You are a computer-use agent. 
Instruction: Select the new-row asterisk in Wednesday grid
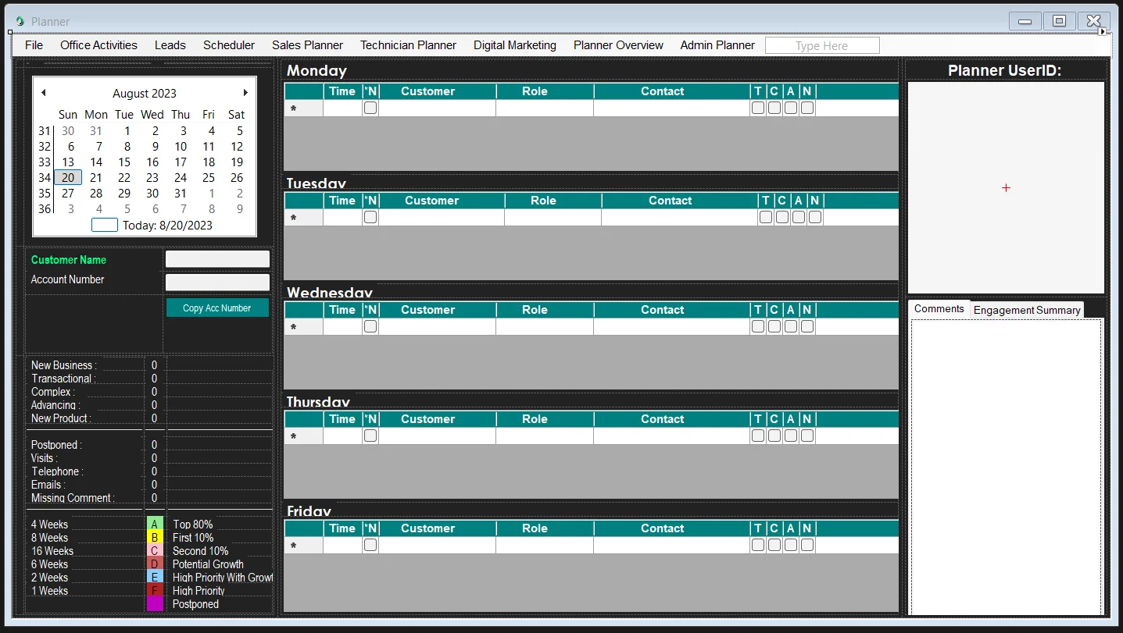point(294,328)
